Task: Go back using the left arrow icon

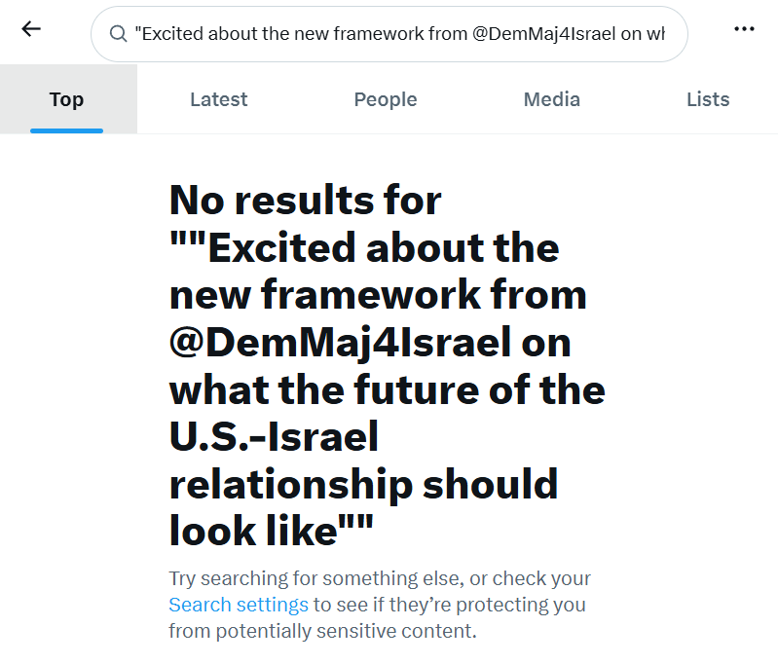Action: click(31, 29)
